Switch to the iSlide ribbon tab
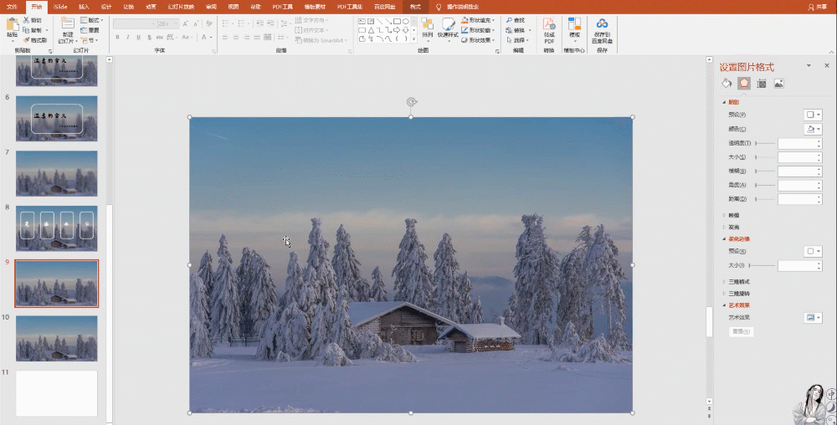Image resolution: width=837 pixels, height=425 pixels. (x=60, y=7)
